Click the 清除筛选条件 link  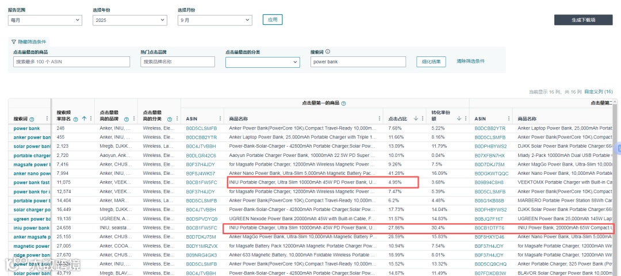[470, 61]
